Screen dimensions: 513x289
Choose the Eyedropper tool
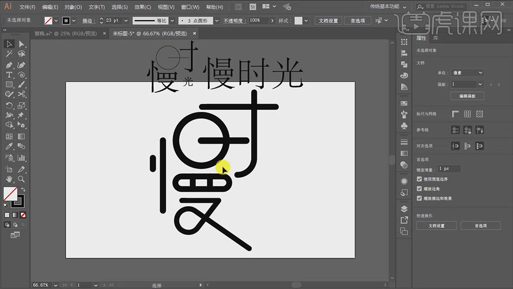point(9,146)
